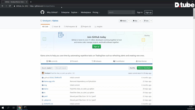This screenshot has height=110, width=195.
Task: Open Clone or download dropdown
Action: click(x=145, y=68)
